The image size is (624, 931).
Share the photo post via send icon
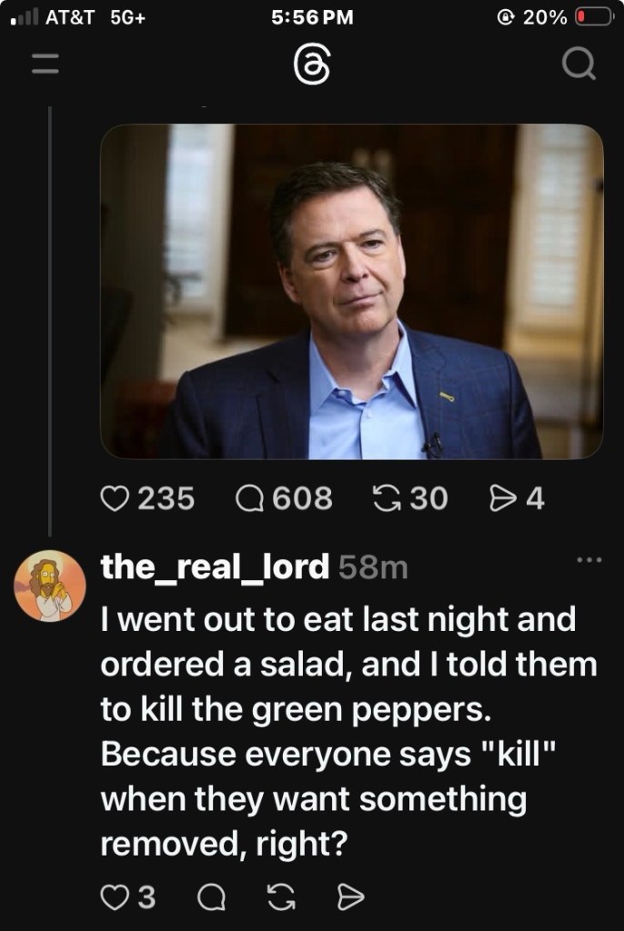(503, 498)
